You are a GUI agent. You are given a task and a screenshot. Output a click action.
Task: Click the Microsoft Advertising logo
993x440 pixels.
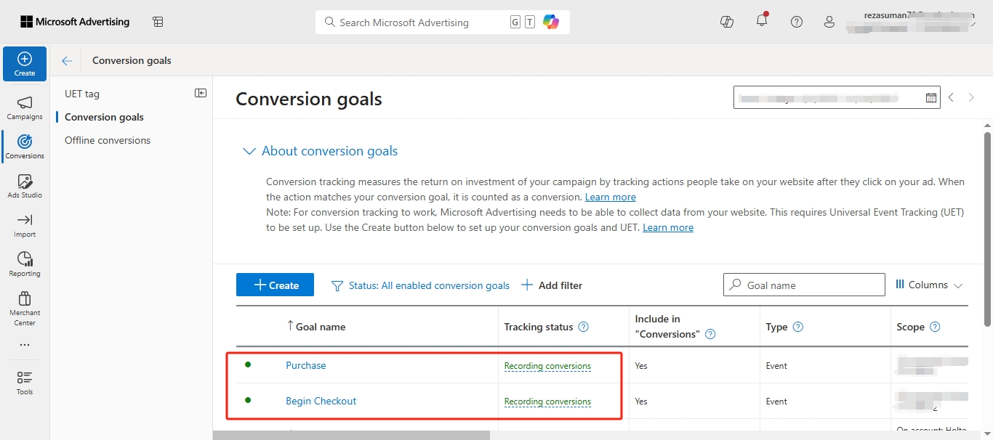[x=75, y=22]
